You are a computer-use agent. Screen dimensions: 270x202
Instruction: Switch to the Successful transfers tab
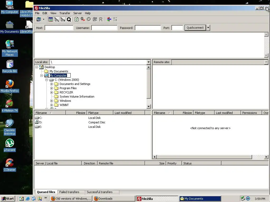click(x=99, y=192)
